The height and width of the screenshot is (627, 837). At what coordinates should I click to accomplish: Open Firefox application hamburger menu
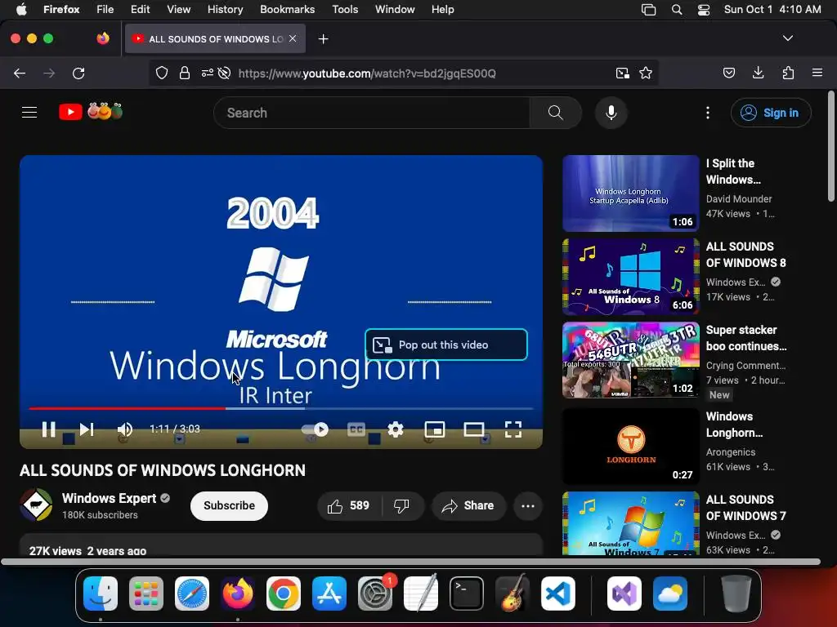point(817,73)
